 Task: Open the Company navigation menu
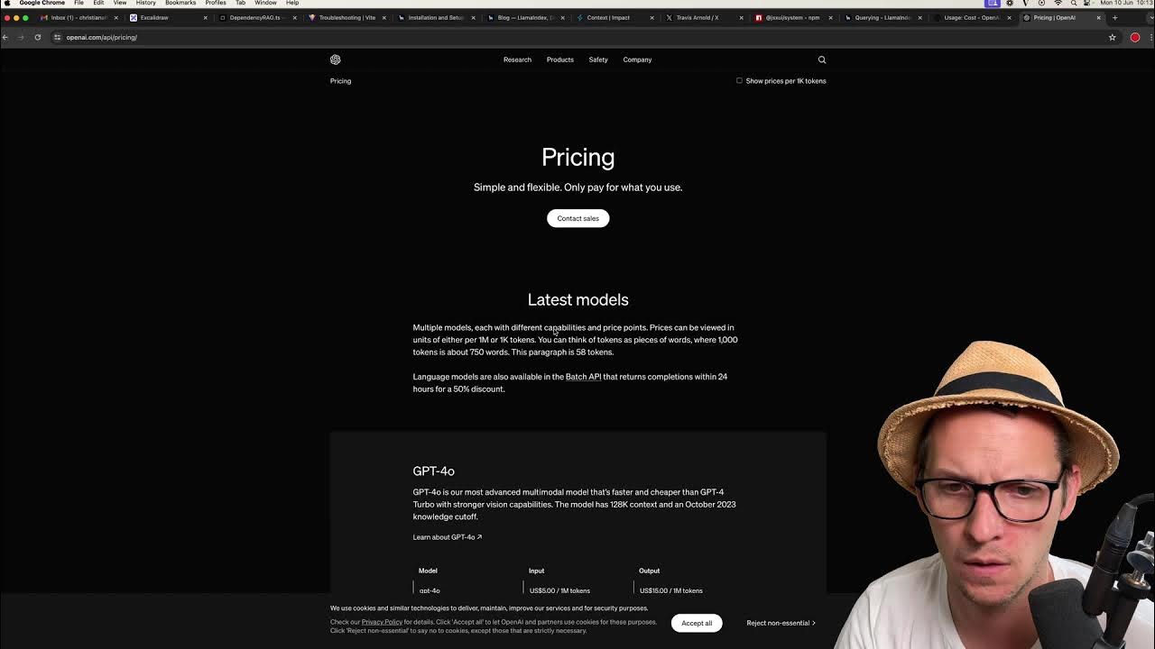[637, 59]
